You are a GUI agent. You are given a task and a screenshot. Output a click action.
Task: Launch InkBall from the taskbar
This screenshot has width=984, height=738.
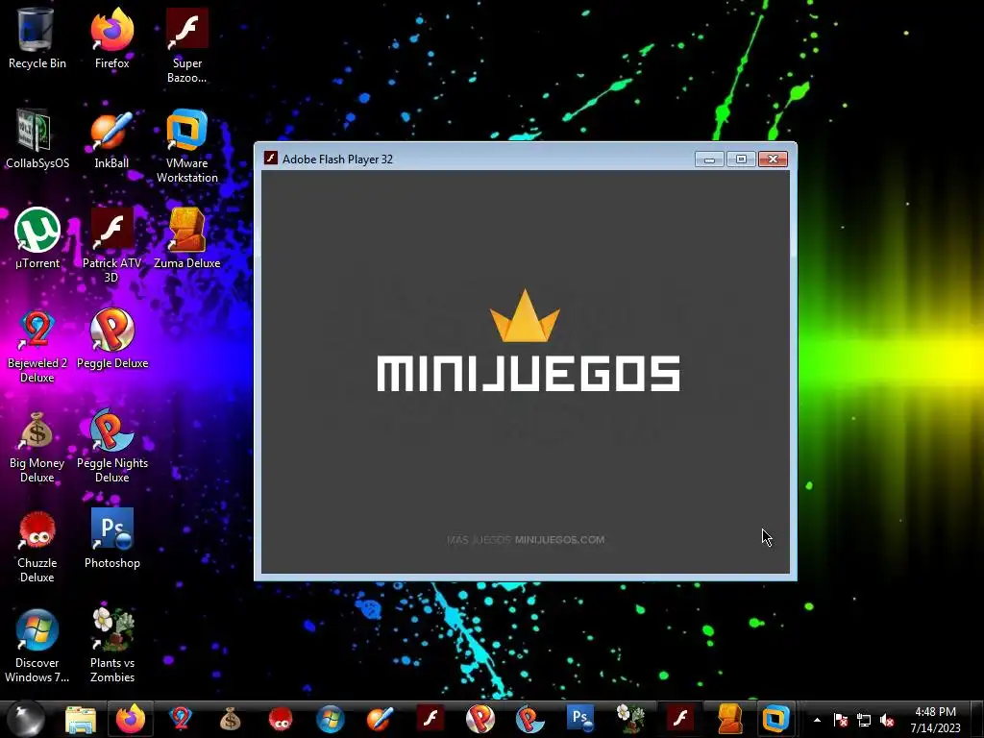[380, 719]
